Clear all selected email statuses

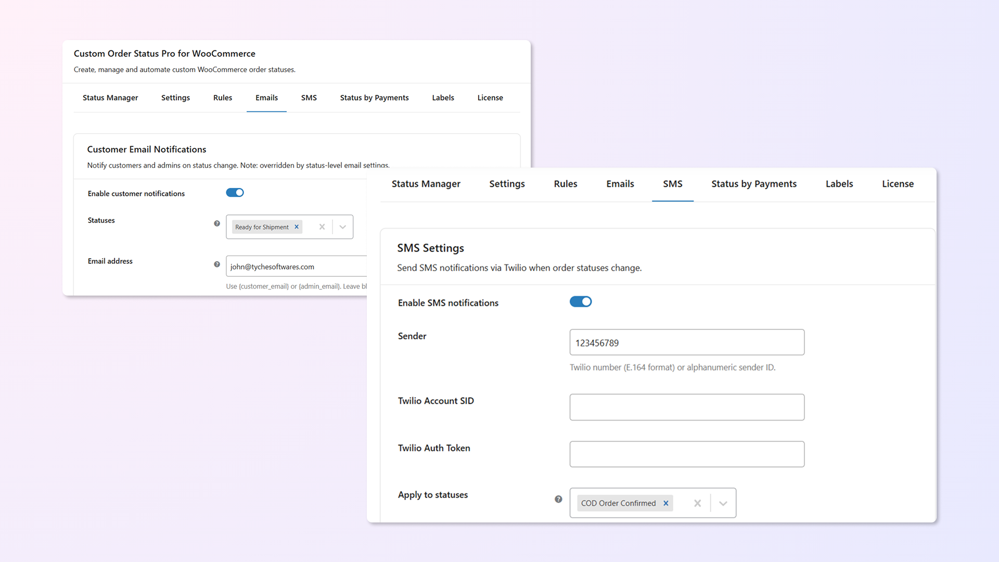pos(322,227)
